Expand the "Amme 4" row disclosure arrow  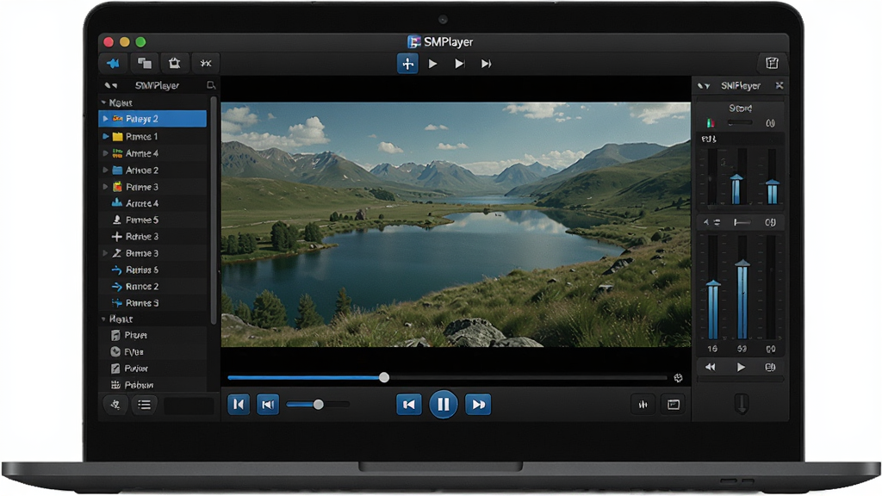point(105,153)
